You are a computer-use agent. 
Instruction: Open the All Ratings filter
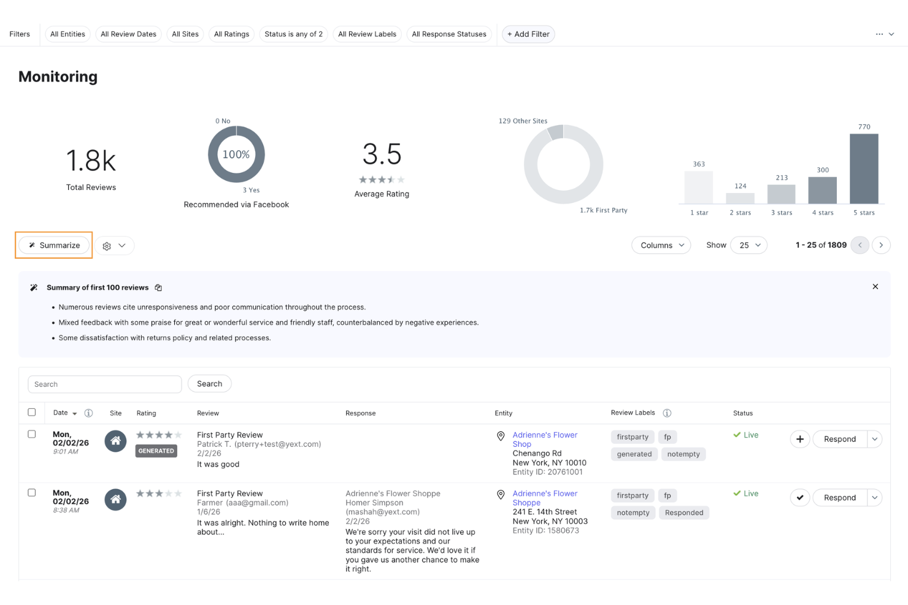tap(231, 34)
